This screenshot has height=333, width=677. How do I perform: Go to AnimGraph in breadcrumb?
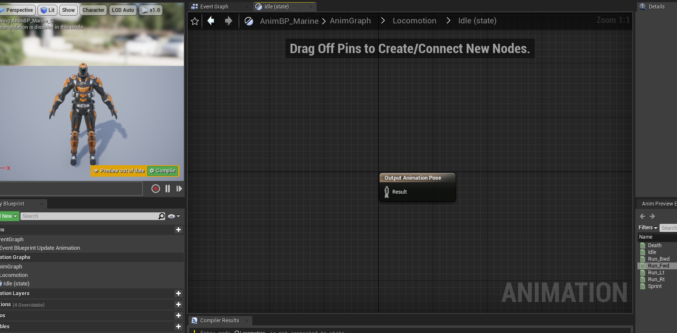[x=350, y=21]
